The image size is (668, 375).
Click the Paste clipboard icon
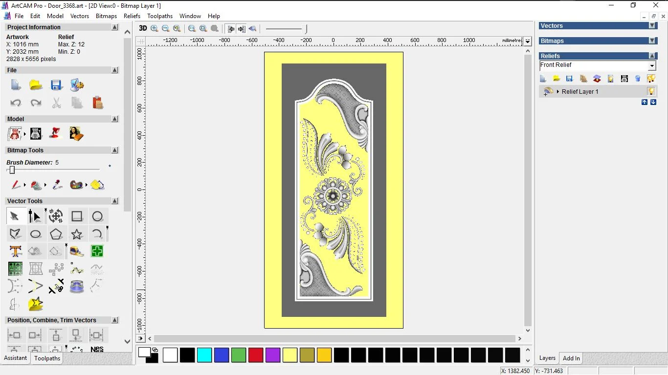[x=97, y=103]
